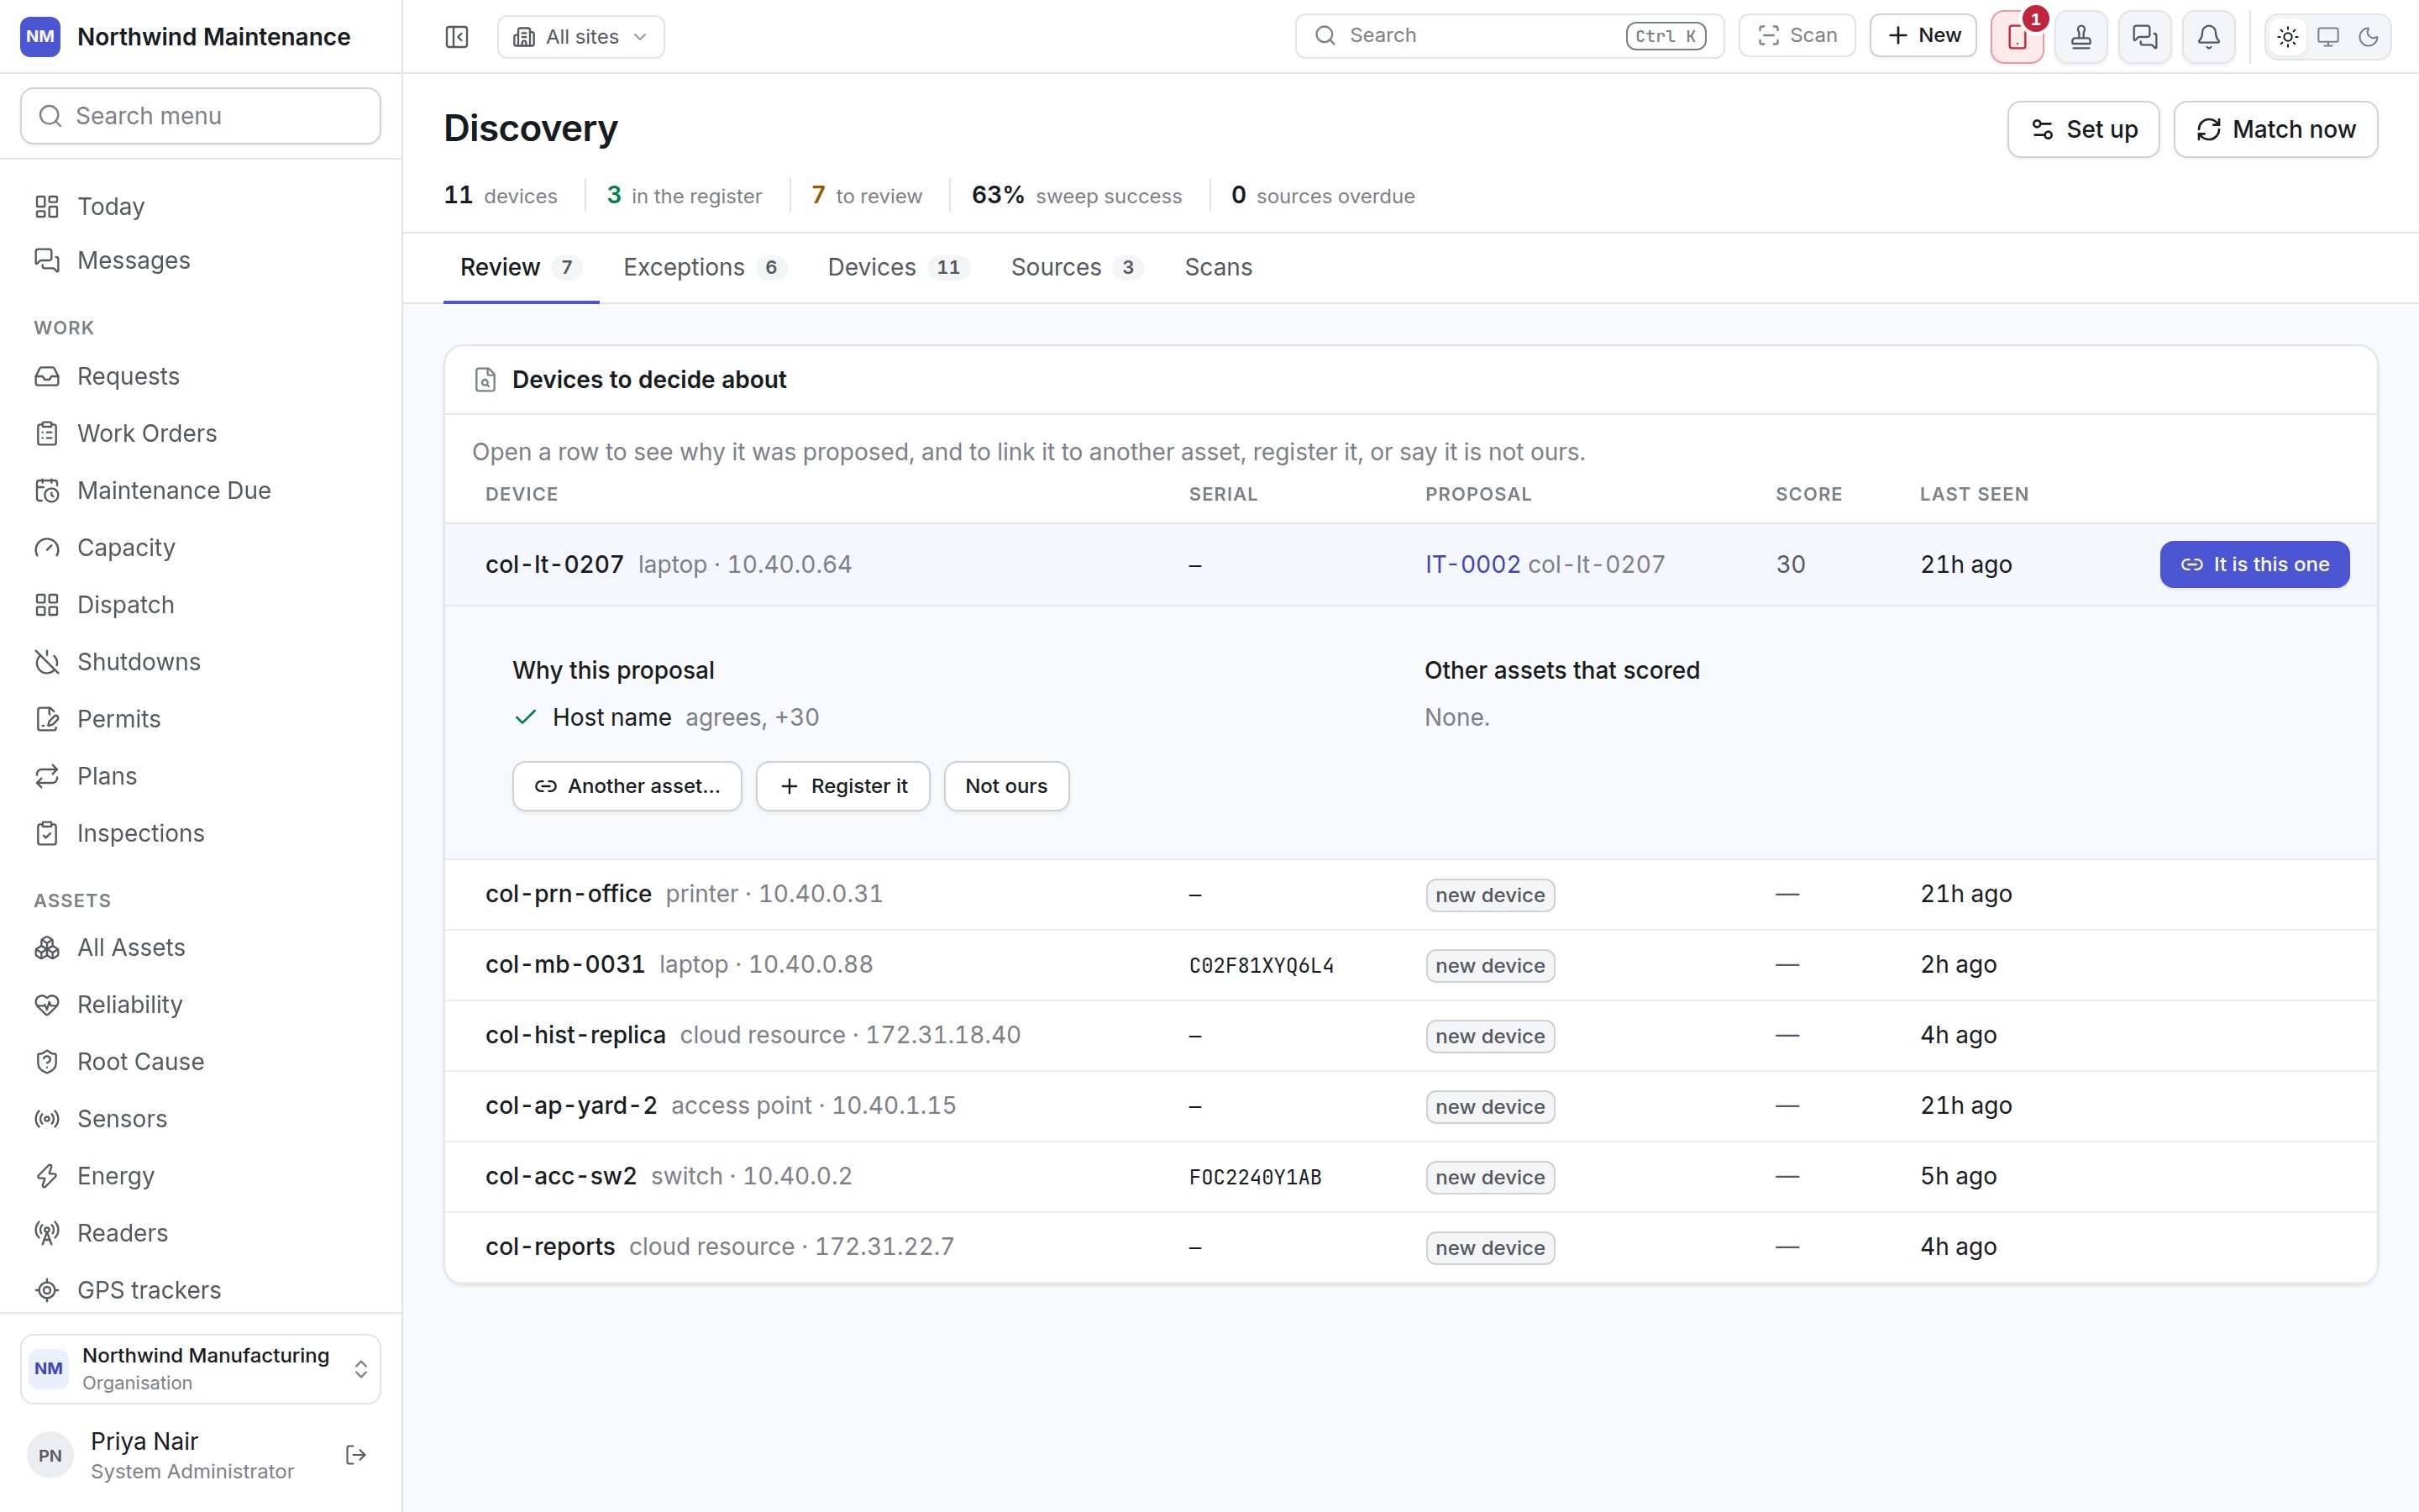Open the red device alert icon
2419x1512 pixels.
2016,37
